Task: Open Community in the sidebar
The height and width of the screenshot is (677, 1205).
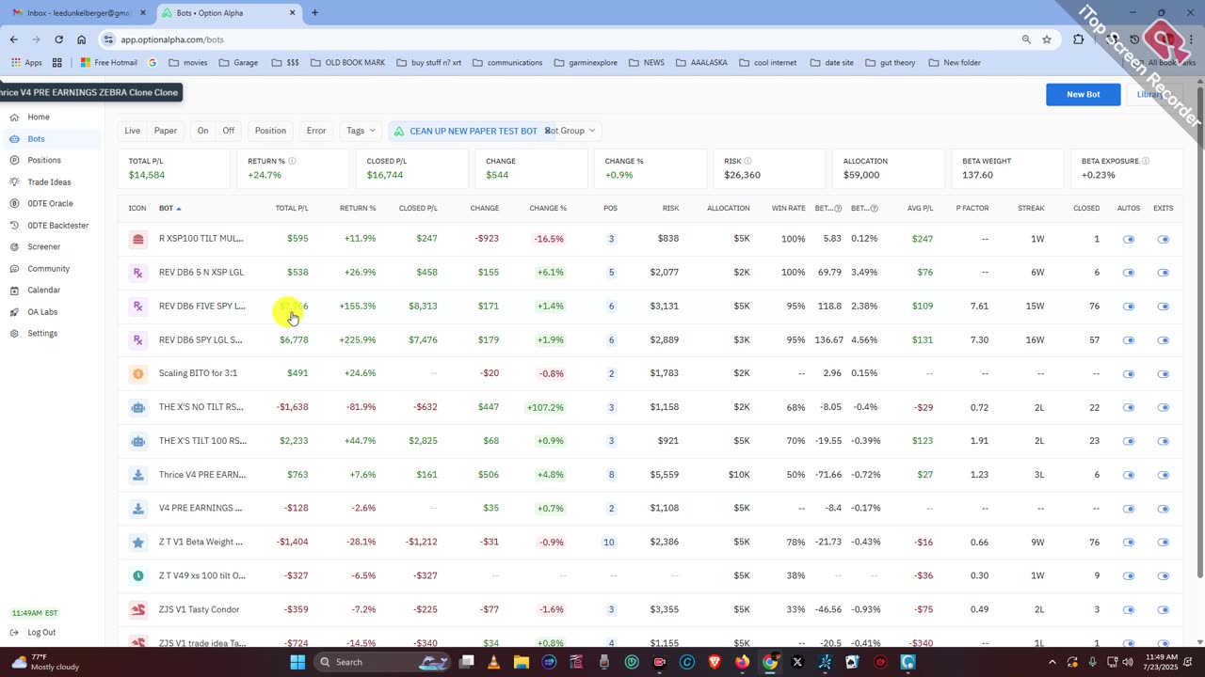Action: click(48, 268)
